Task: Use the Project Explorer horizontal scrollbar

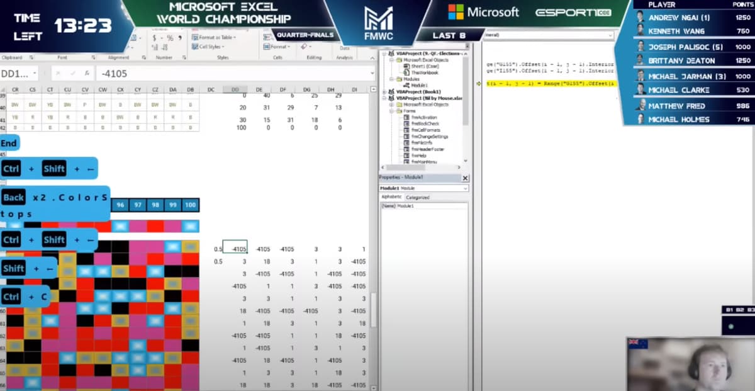Action: (422, 169)
